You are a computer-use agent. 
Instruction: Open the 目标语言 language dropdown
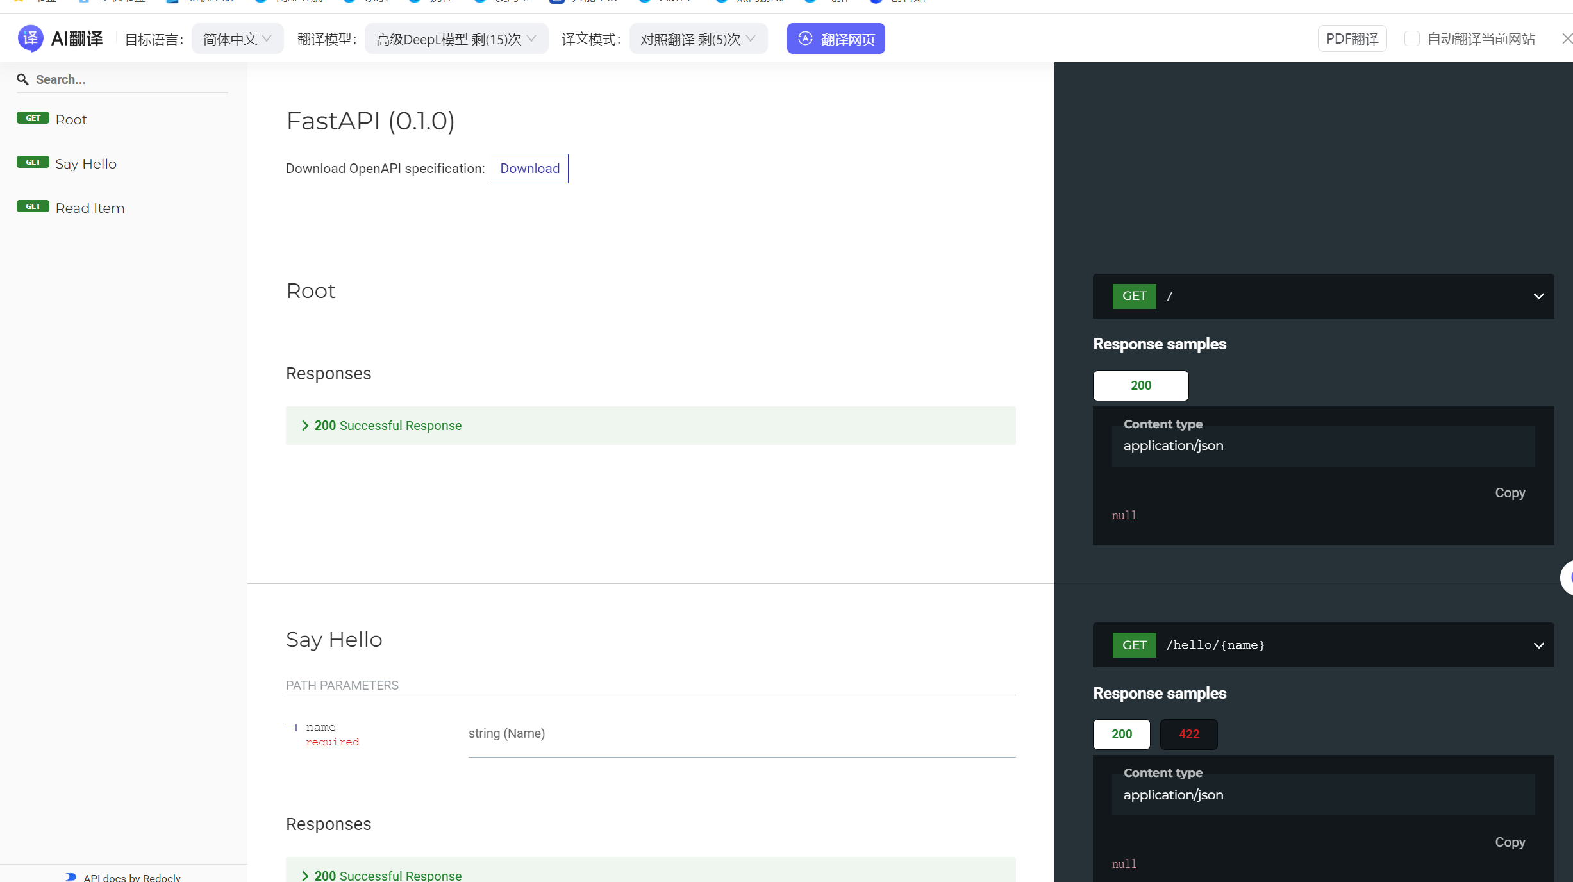pos(237,38)
